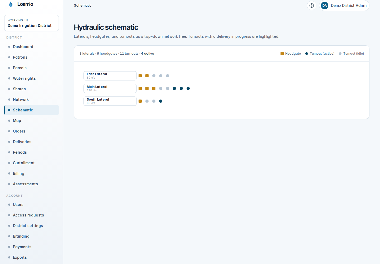Go to Access requests
Viewport: 380px width, 264px height.
pyautogui.click(x=31, y=215)
